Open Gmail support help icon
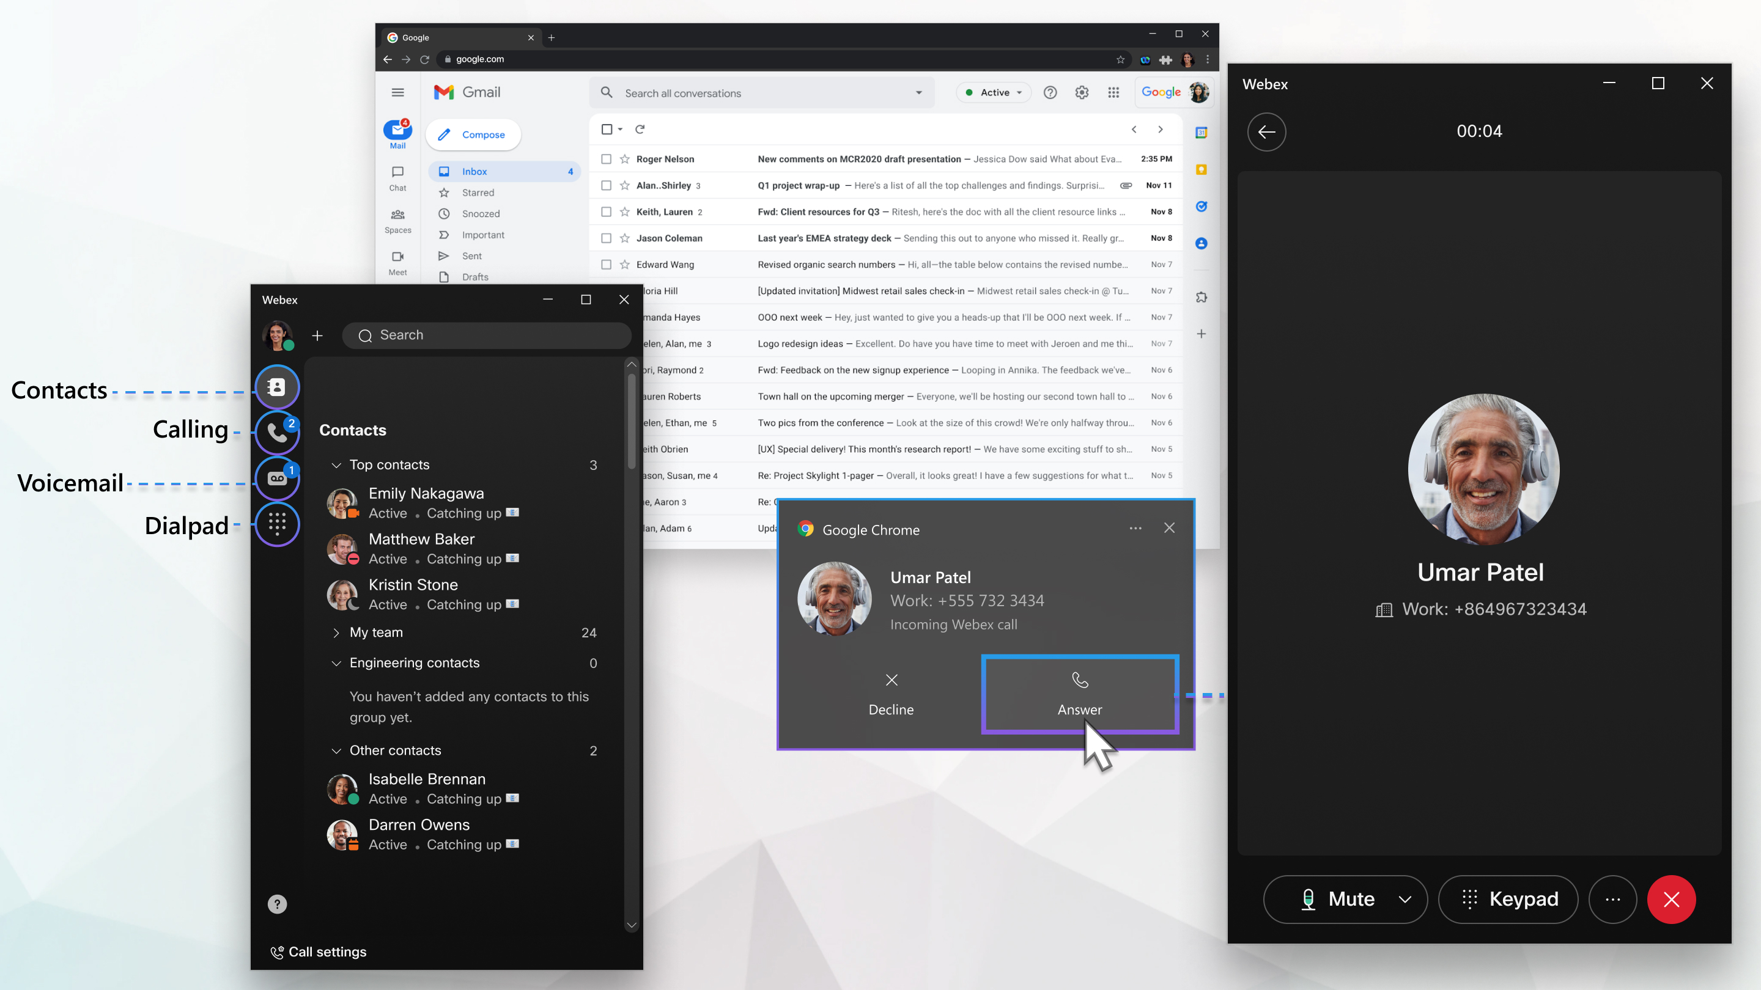 [1050, 92]
